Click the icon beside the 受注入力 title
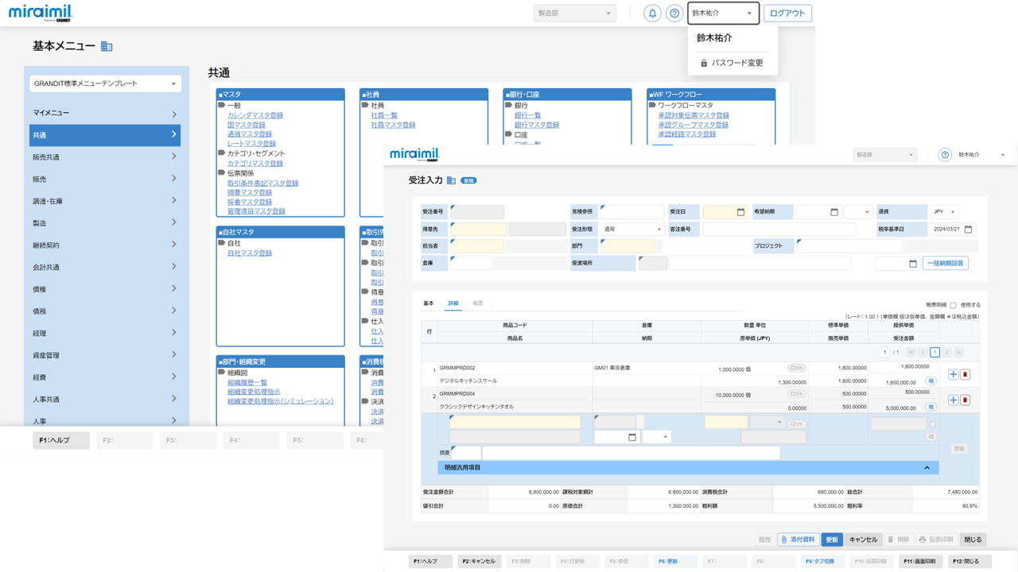The image size is (1018, 572). [x=451, y=180]
